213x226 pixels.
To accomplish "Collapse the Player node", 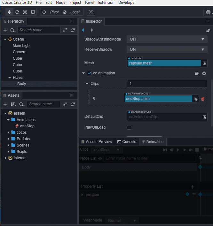I will pyautogui.click(x=10, y=78).
